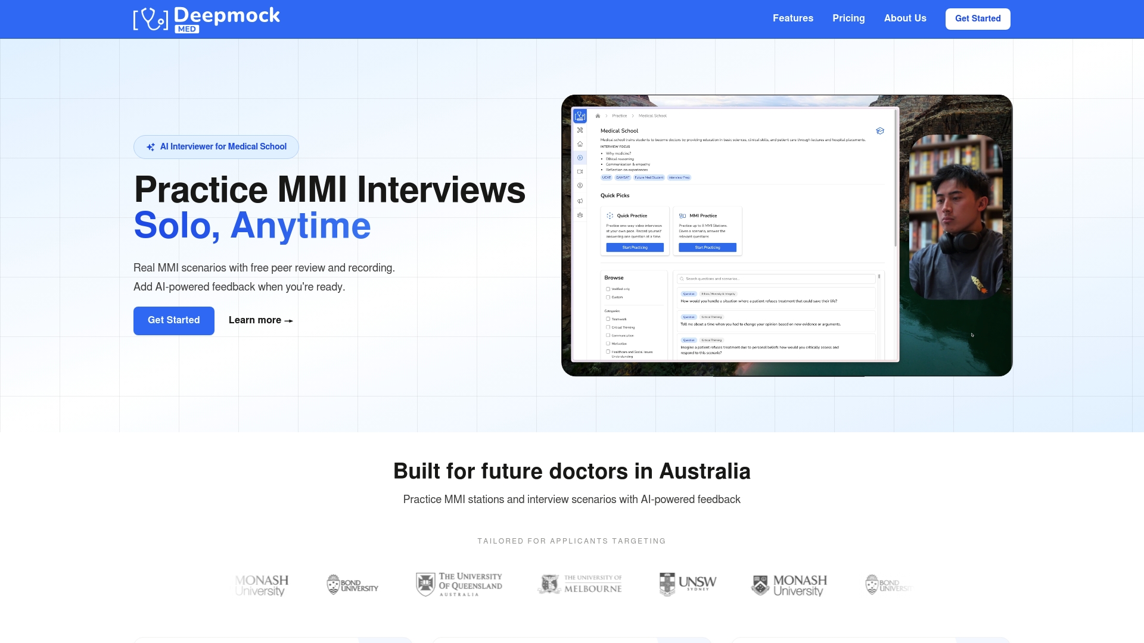Screen dimensions: 1144x643
Task: Follow the Learn more arrow link
Action: (260, 320)
